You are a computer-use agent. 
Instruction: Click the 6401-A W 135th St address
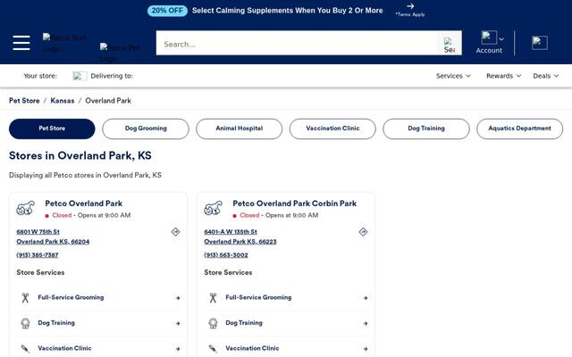point(231,232)
